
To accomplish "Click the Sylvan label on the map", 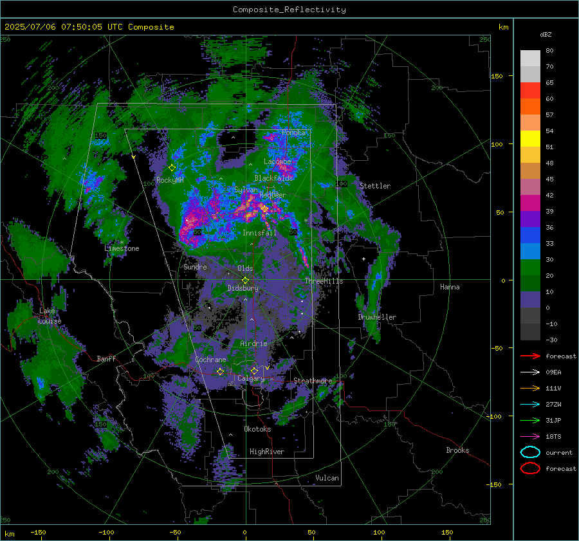I will click(x=246, y=190).
